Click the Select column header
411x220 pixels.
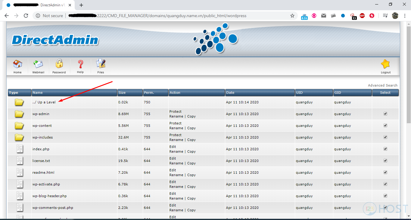385,93
